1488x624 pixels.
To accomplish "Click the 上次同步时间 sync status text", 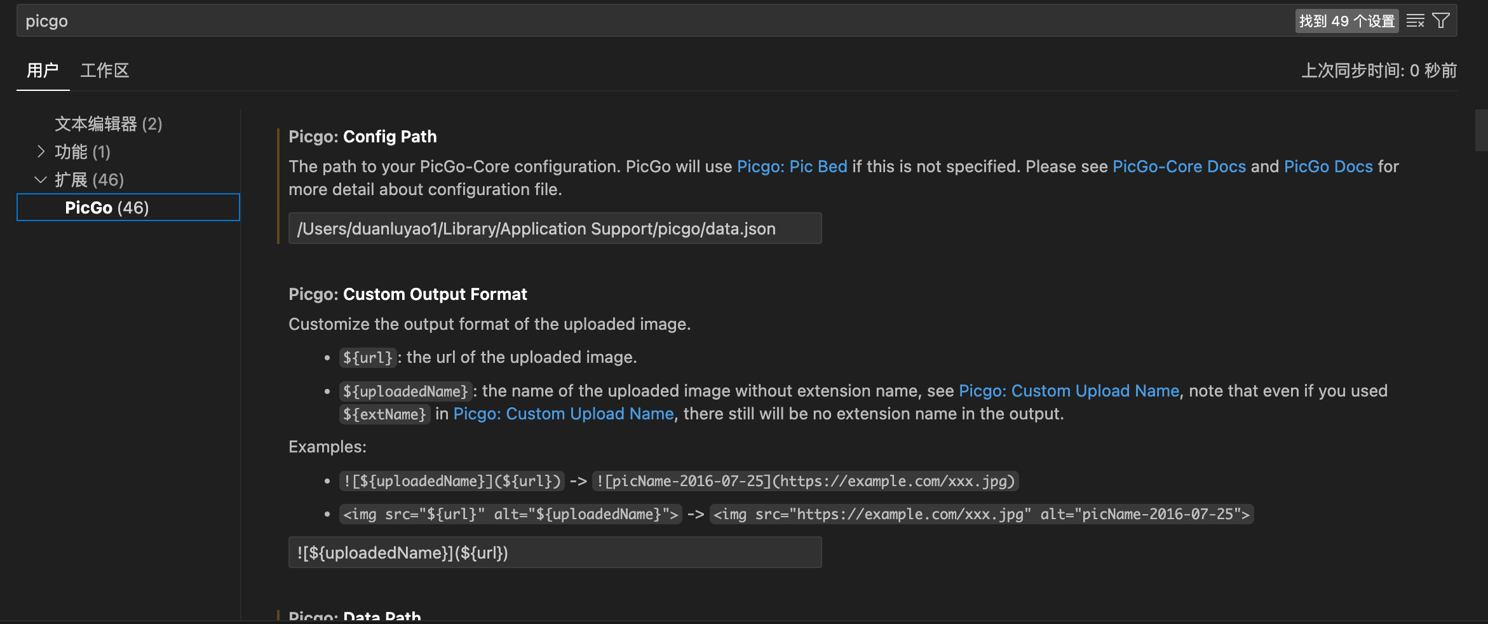I will coord(1379,71).
